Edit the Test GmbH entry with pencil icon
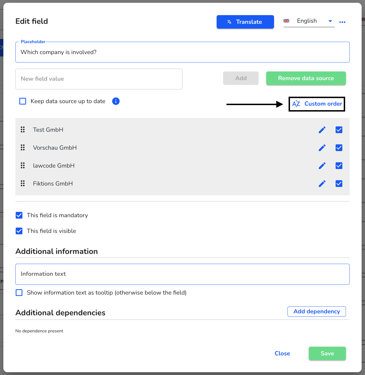The height and width of the screenshot is (375, 365). tap(322, 130)
